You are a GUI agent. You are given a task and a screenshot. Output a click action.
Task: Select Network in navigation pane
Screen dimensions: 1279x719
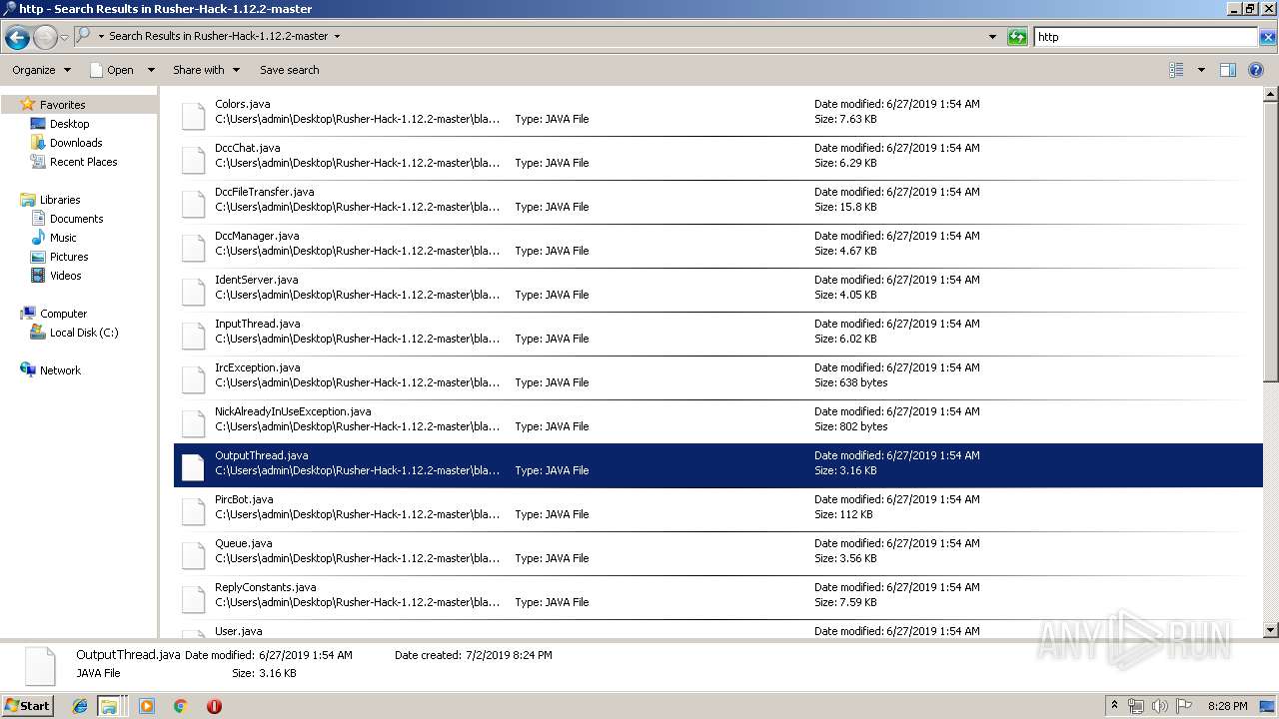60,370
